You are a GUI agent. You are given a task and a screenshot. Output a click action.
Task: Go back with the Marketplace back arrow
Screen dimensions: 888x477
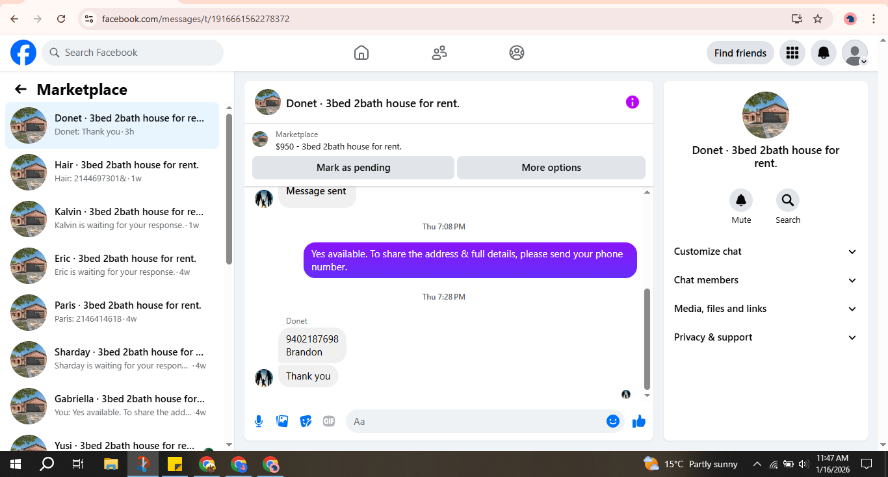click(x=21, y=89)
